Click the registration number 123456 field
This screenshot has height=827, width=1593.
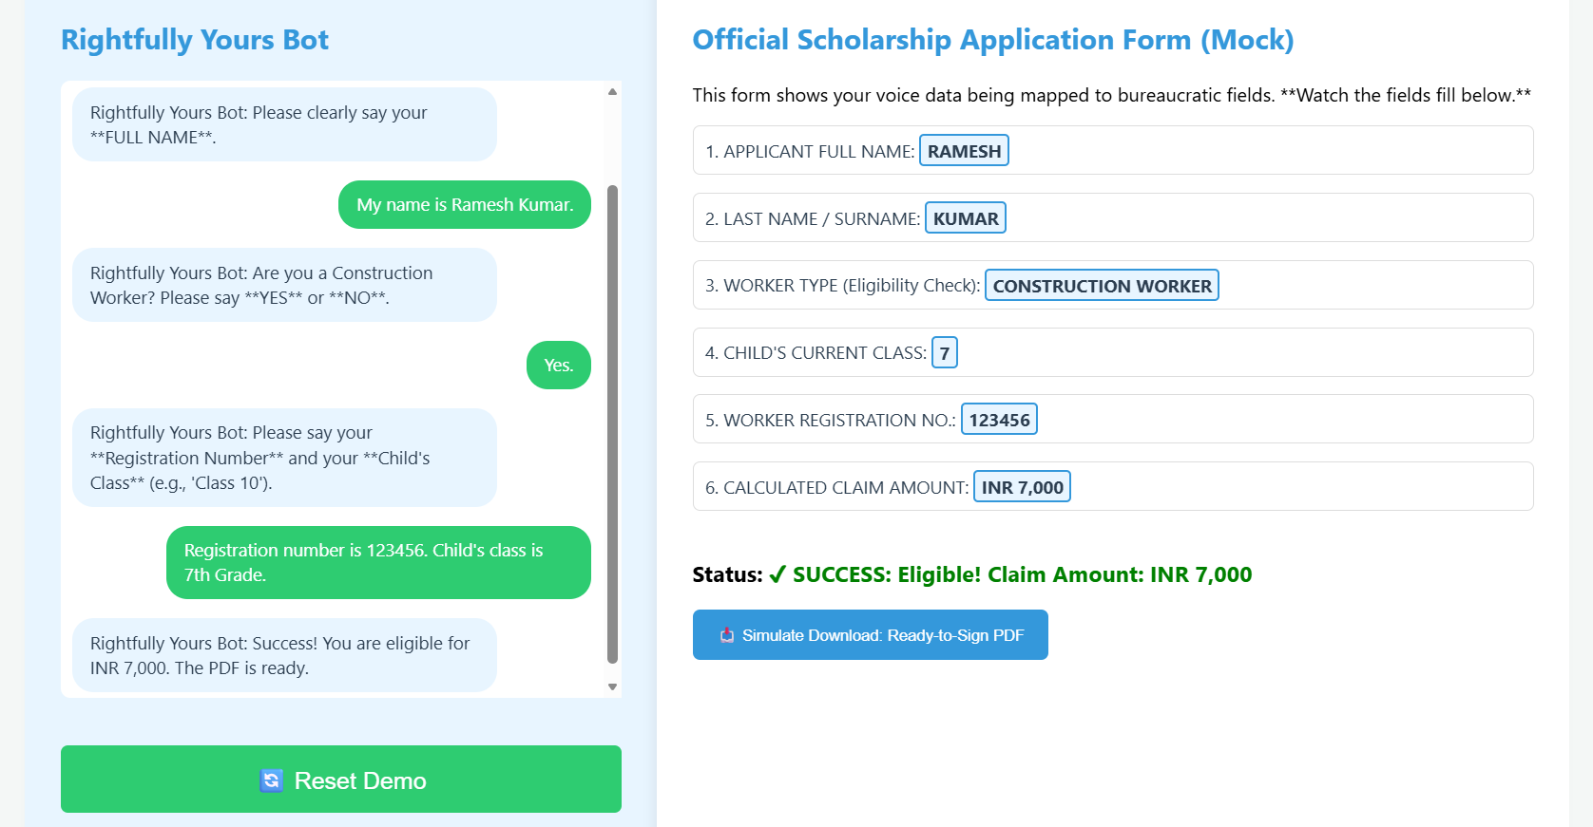(x=998, y=420)
